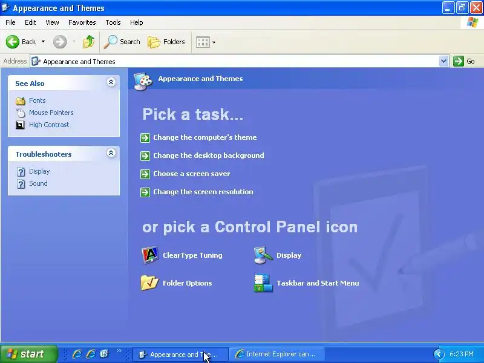The height and width of the screenshot is (363, 484).
Task: Click the Display control panel icon
Action: coord(263,255)
